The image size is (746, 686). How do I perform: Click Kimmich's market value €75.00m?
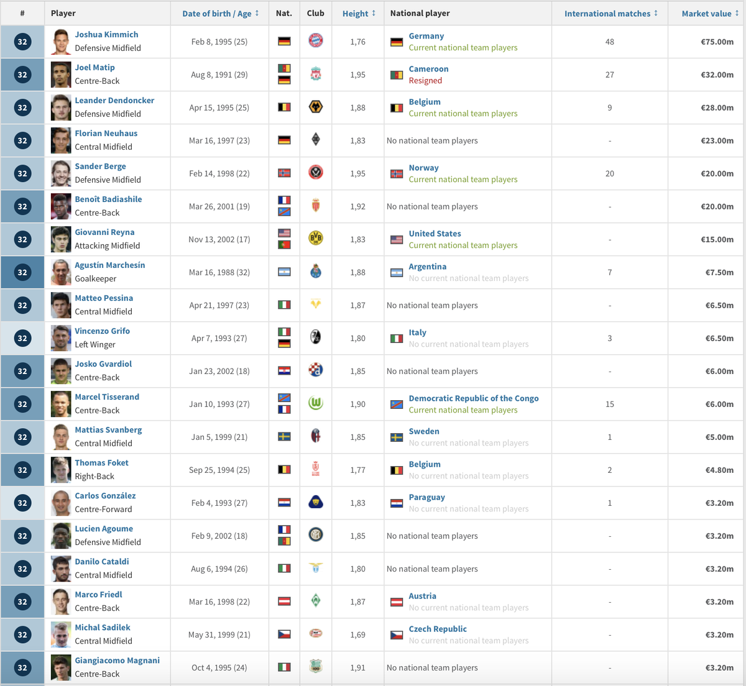(717, 42)
